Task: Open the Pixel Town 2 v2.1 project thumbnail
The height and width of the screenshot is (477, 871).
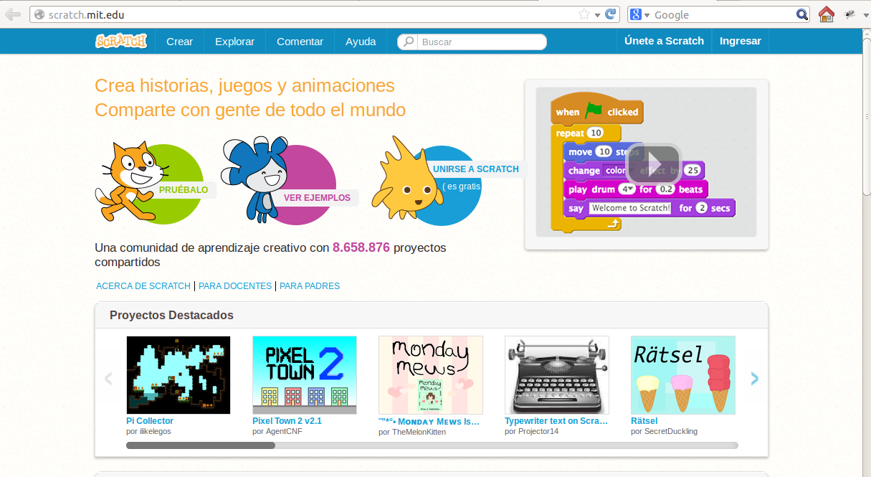Action: (304, 374)
